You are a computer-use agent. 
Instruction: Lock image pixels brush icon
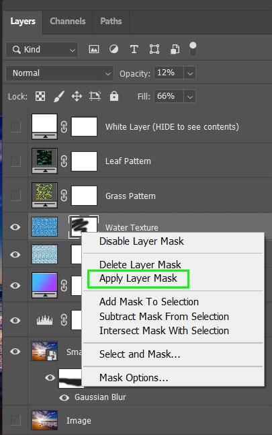[x=58, y=97]
